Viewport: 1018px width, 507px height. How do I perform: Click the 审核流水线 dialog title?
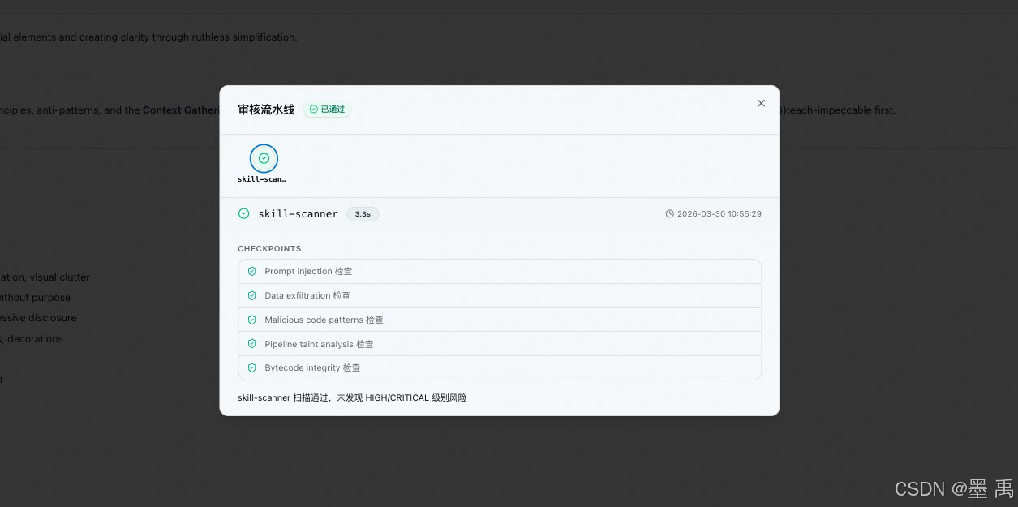(266, 109)
